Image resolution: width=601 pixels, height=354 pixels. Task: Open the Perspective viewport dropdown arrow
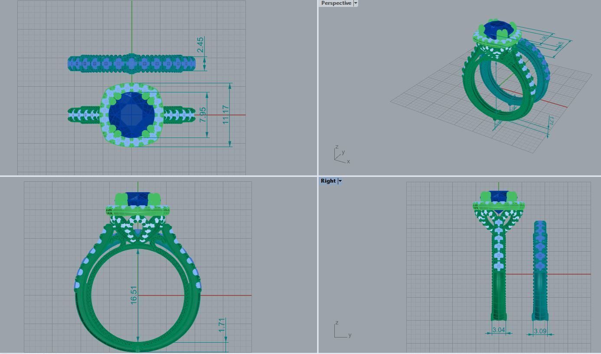[x=356, y=3]
